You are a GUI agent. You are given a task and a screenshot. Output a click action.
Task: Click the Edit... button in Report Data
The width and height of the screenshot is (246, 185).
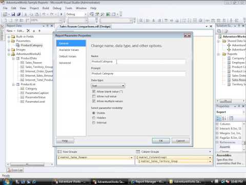click(x=20, y=31)
